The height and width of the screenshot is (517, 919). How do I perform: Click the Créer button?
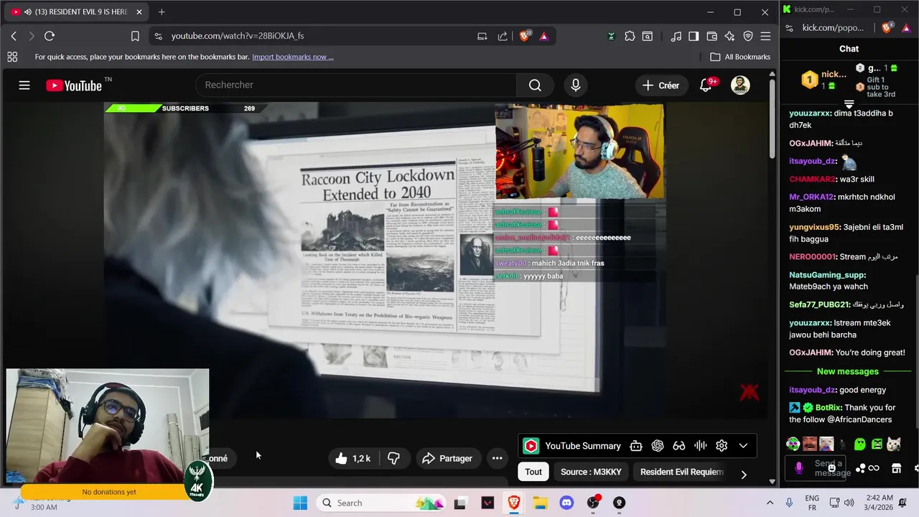click(x=661, y=85)
